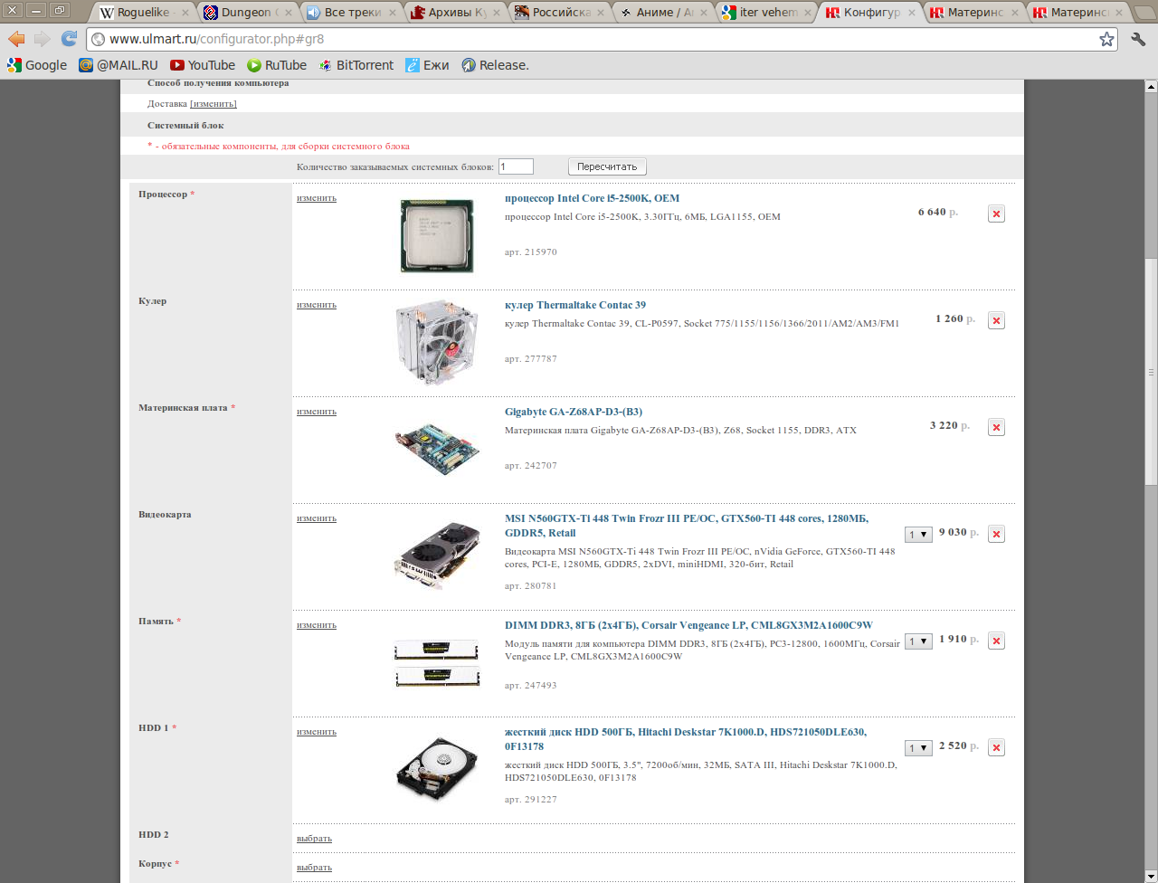Click изменить for the processor row
This screenshot has width=1158, height=883.
pyautogui.click(x=317, y=198)
